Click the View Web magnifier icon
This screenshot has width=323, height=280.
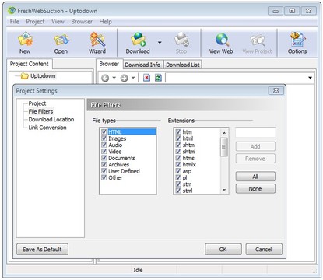(222, 40)
